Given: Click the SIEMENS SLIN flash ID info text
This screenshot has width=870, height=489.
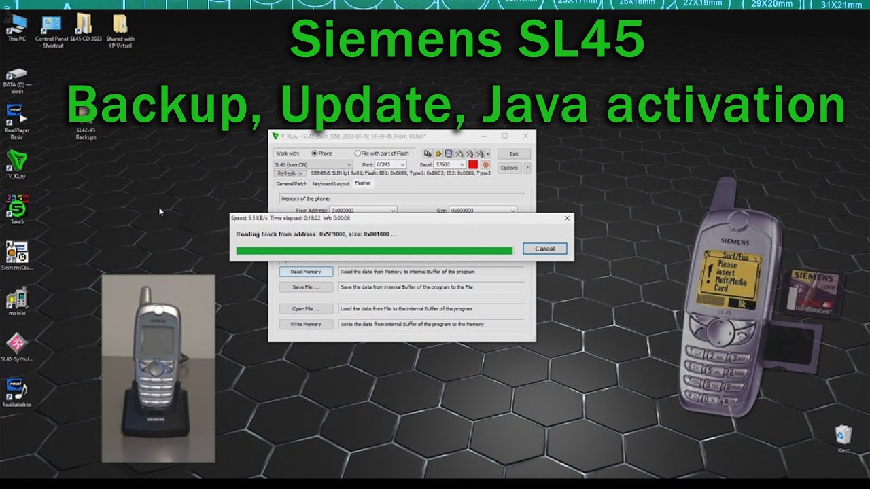Looking at the screenshot, I should (402, 173).
